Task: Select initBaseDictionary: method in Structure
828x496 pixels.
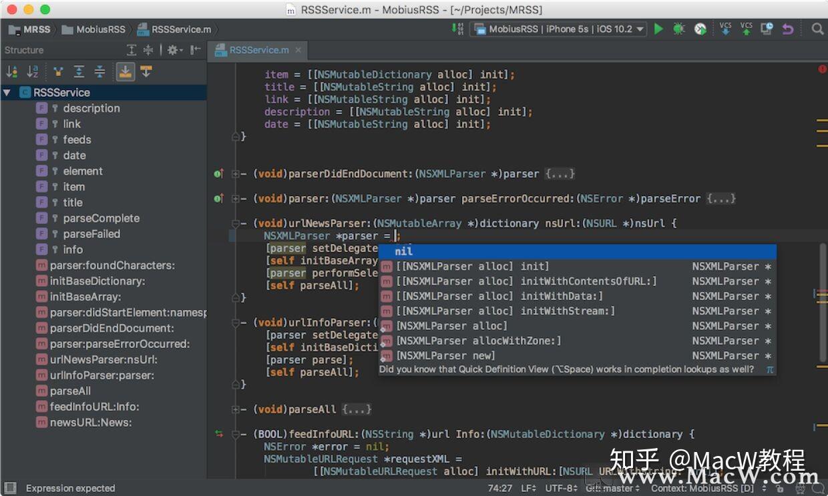Action: (x=97, y=281)
